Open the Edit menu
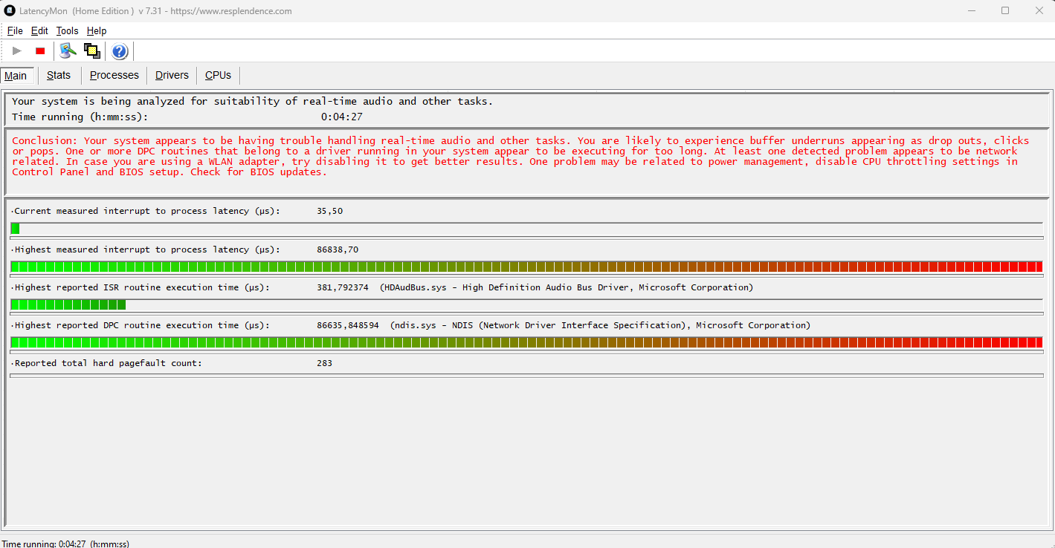The image size is (1055, 548). pos(39,30)
